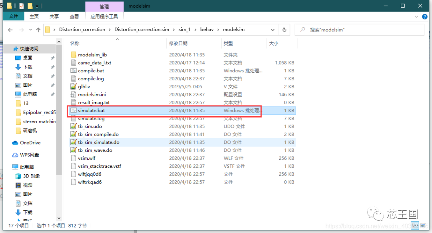Sort files by 修改日期 column
Image resolution: width=432 pixels, height=233 pixels.
tap(178, 43)
